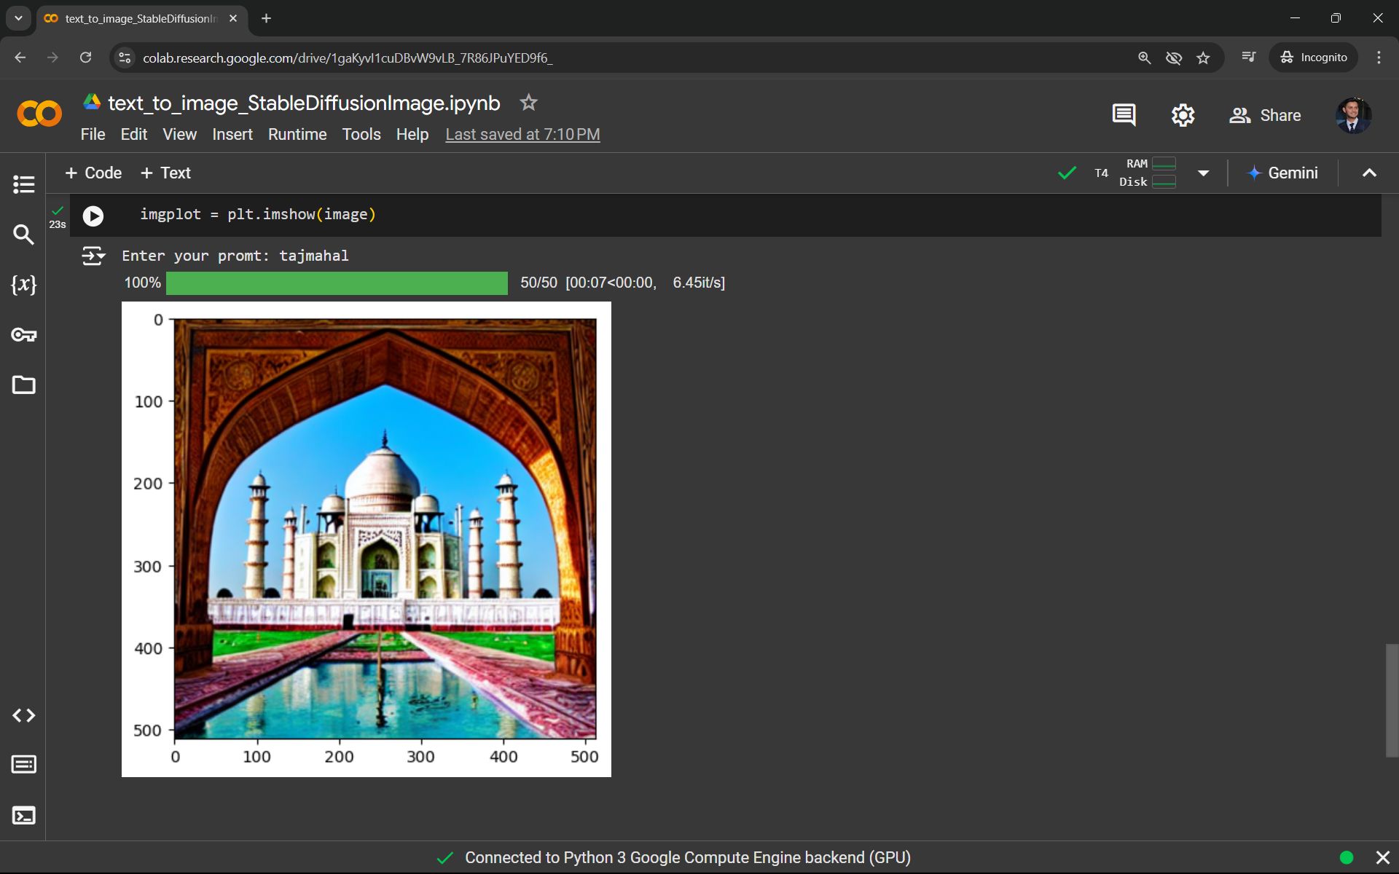Expand the RAM and Disk resources dropdown

coord(1203,173)
